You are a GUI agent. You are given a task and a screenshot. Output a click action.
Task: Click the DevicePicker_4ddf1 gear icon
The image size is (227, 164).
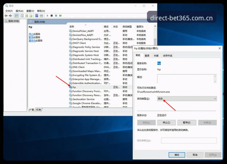tap(71, 31)
